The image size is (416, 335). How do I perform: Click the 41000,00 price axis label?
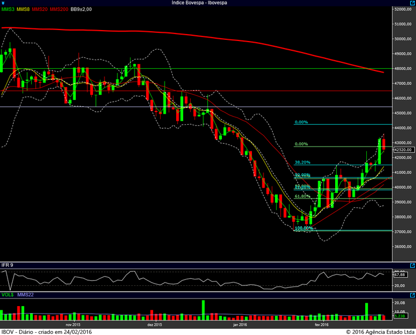(403, 172)
